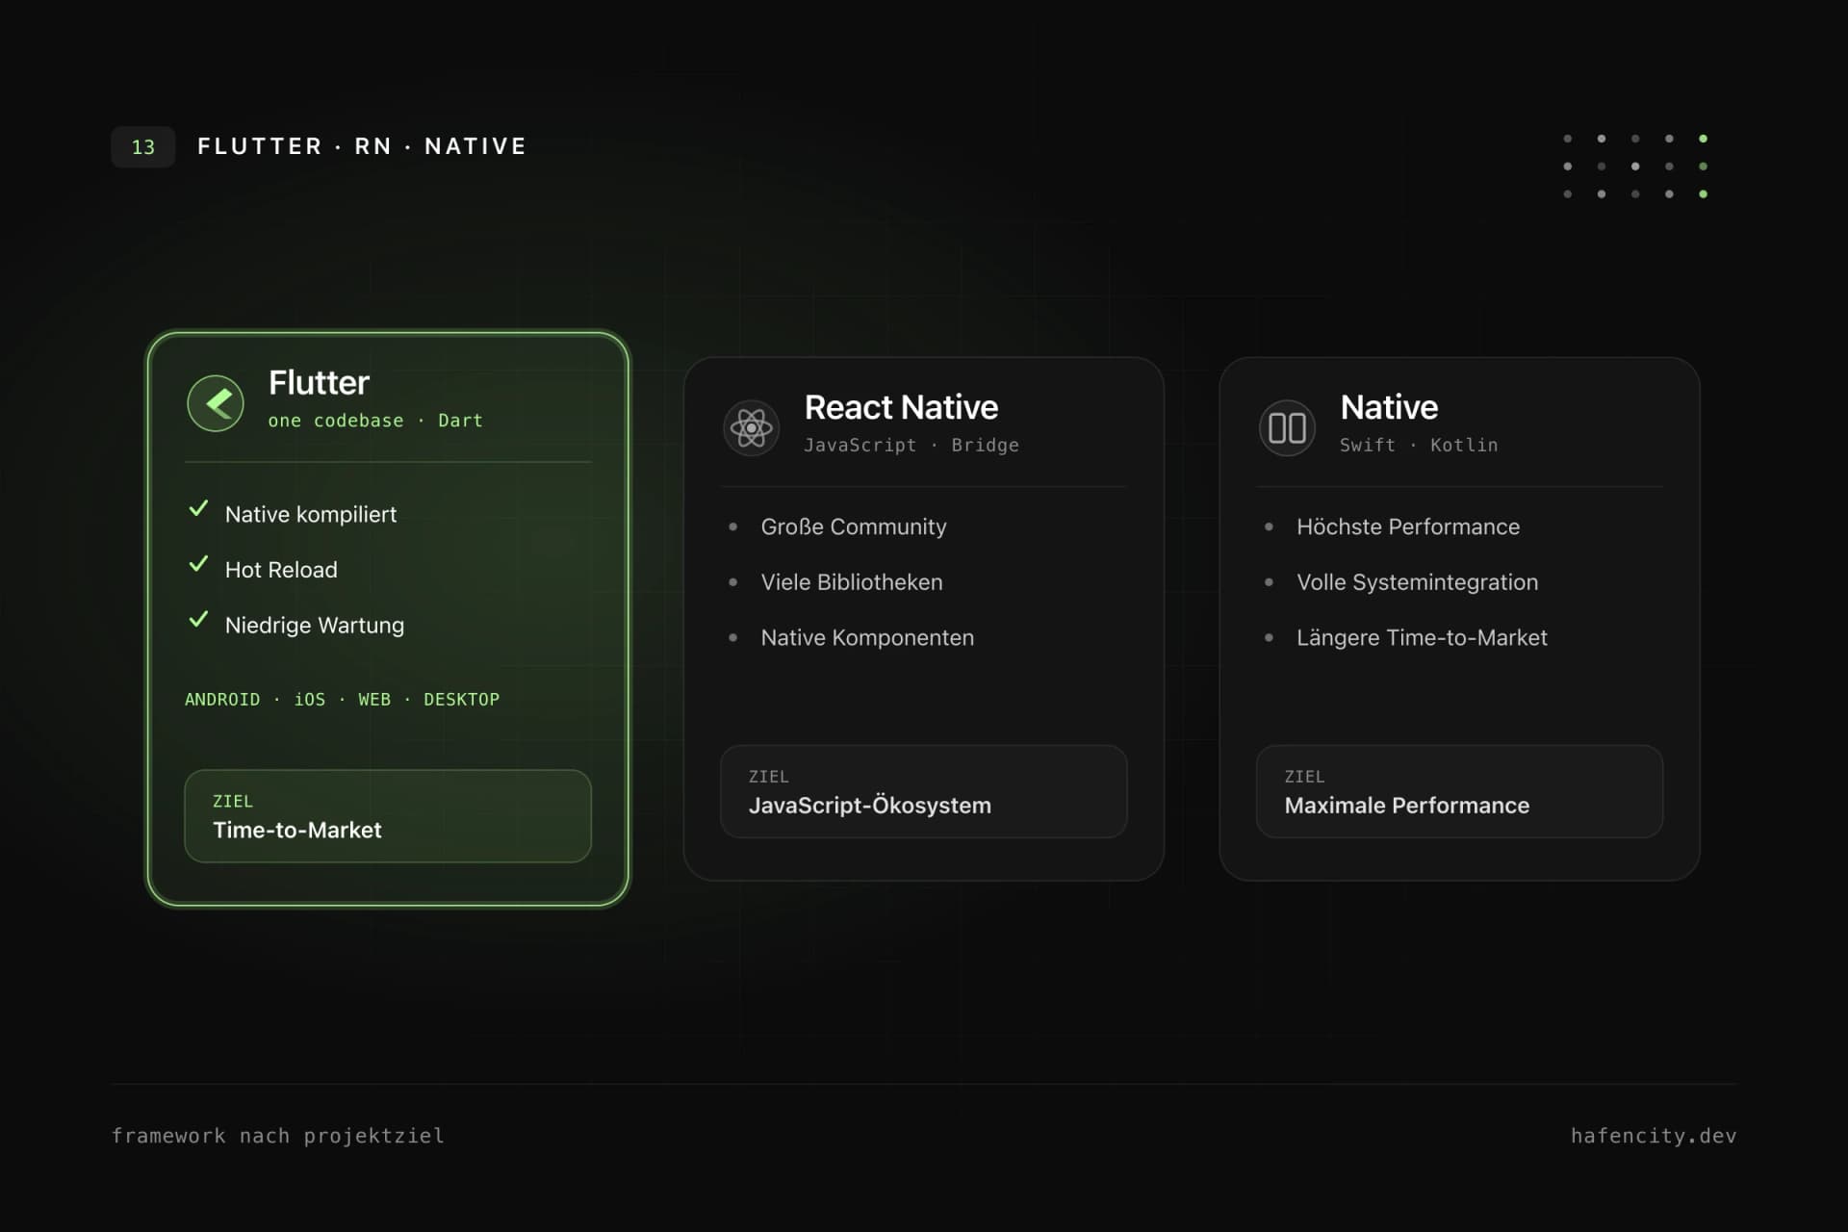Open the hafencity.dev link
The height and width of the screenshot is (1232, 1848).
[1654, 1136]
